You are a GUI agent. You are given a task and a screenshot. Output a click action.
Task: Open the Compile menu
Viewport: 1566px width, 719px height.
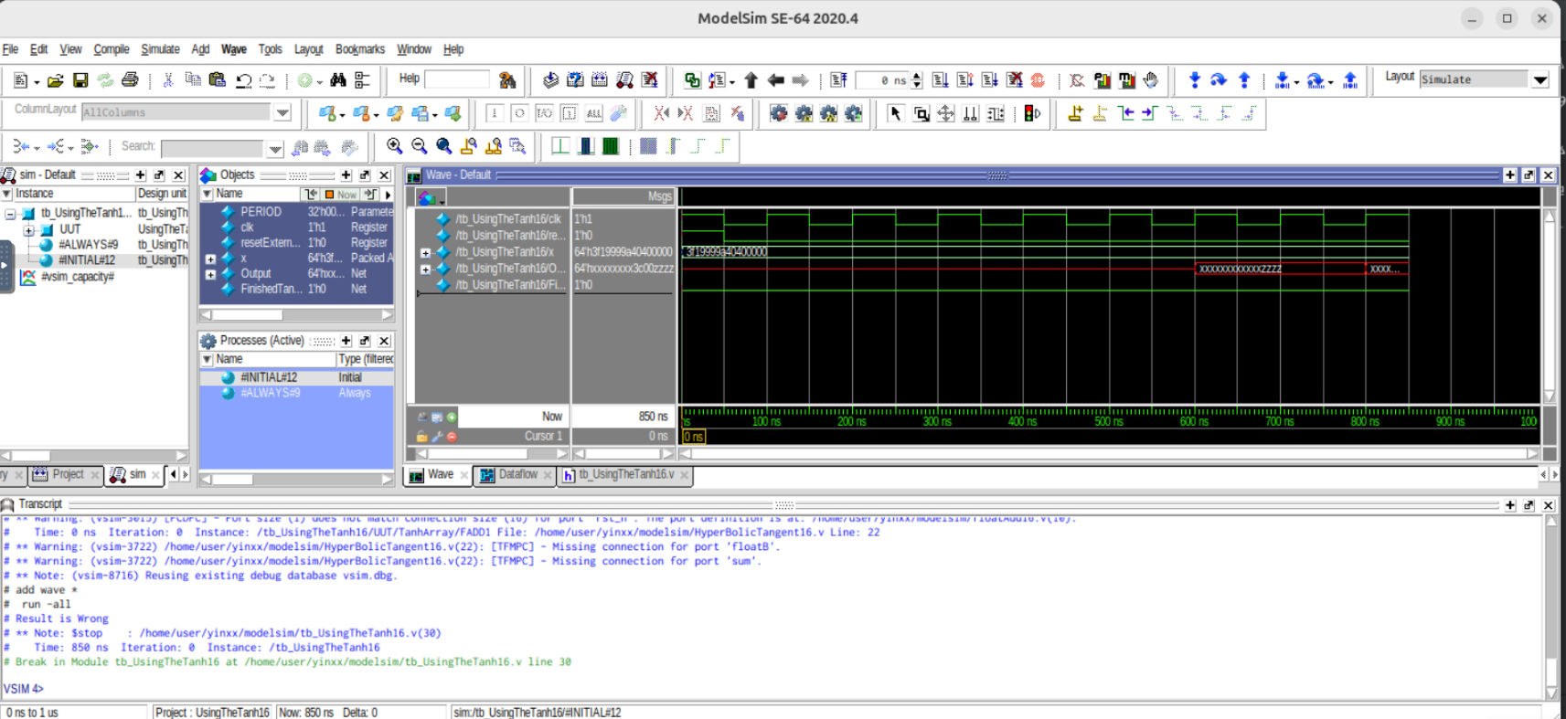click(x=112, y=49)
